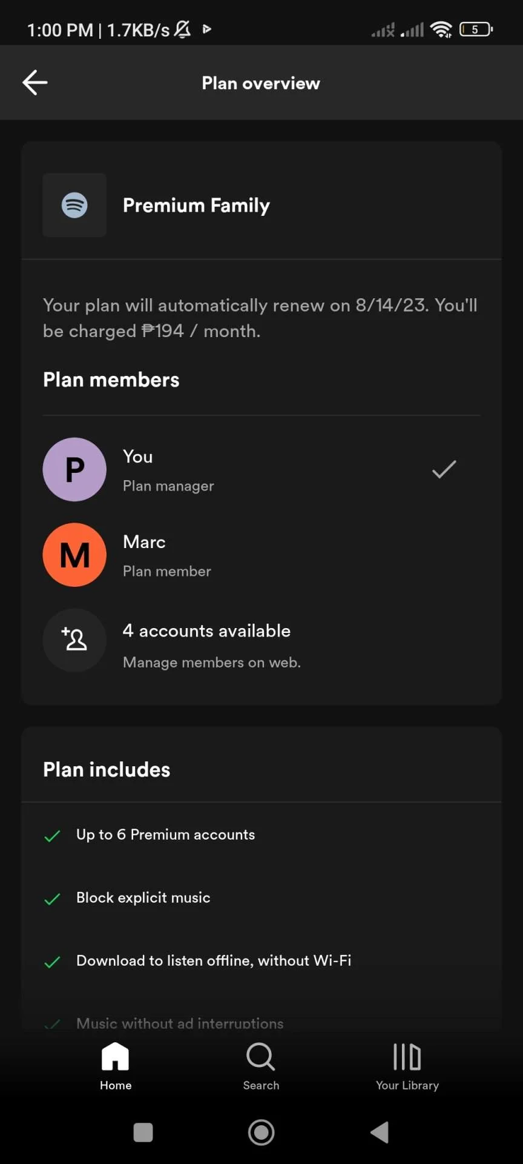Select the orange M avatar for Marc
The height and width of the screenshot is (1164, 523).
[x=74, y=555]
